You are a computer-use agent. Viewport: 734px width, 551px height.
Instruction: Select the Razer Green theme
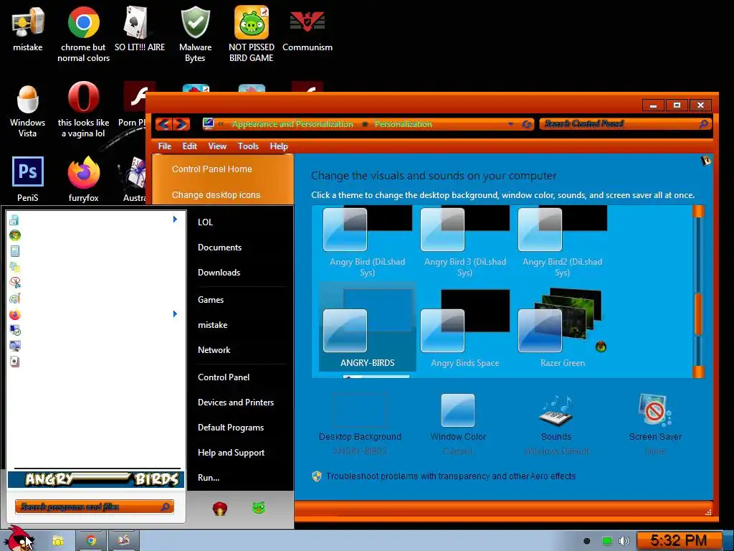[x=562, y=328]
